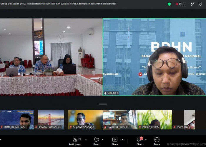
Task: Click the red REC recording indicator
Action: (180, 4)
